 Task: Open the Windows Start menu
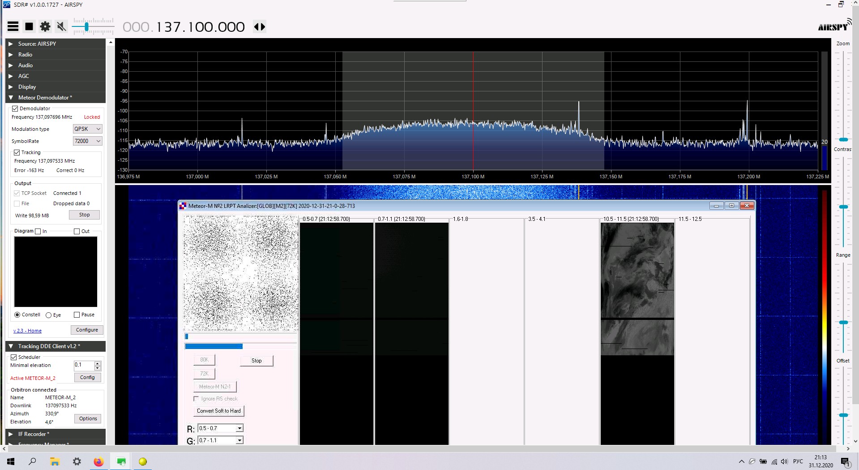[x=11, y=461]
